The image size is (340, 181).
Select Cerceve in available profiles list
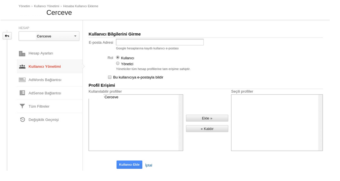click(112, 97)
